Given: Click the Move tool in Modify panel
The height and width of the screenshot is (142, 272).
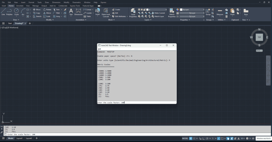Looking at the screenshot, I should [37, 10].
